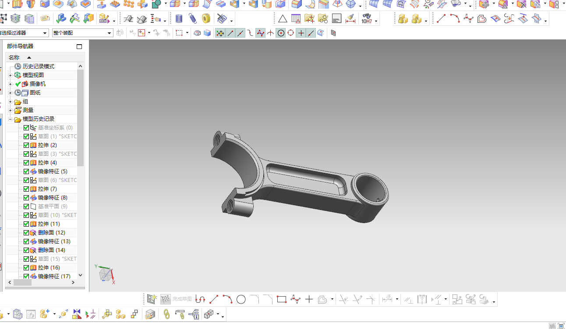Select the 10H7 fit tolerance tool
This screenshot has width=566, height=329.
(367, 18)
